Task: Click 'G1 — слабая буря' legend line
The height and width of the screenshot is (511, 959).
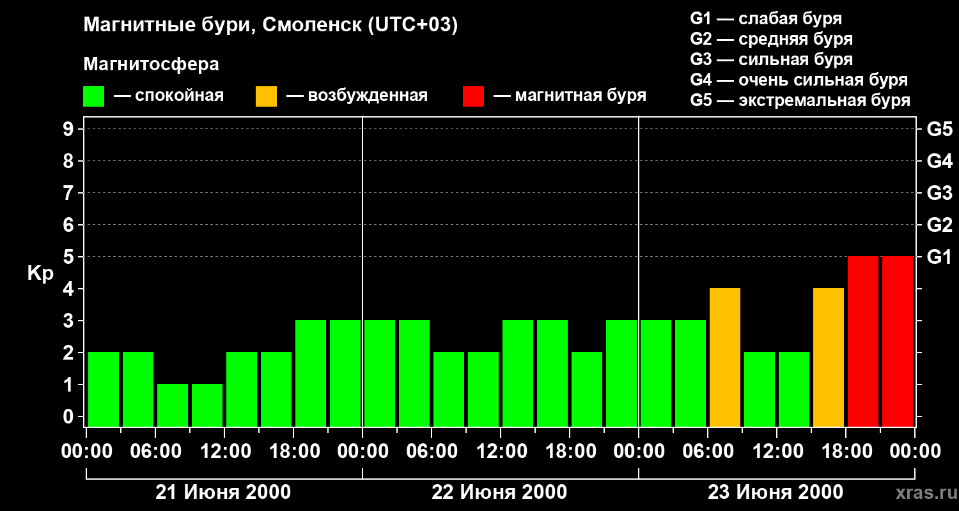Action: tap(766, 19)
